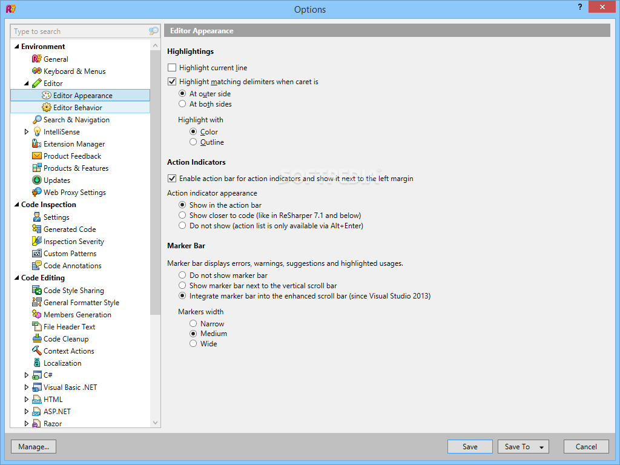Enable Highlight current line checkbox
Viewport: 620px width, 465px height.
click(x=172, y=68)
